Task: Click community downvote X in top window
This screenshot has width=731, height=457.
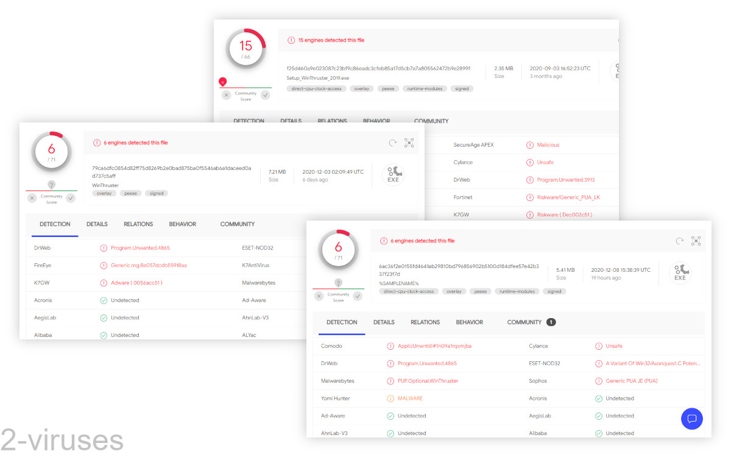Action: point(227,95)
